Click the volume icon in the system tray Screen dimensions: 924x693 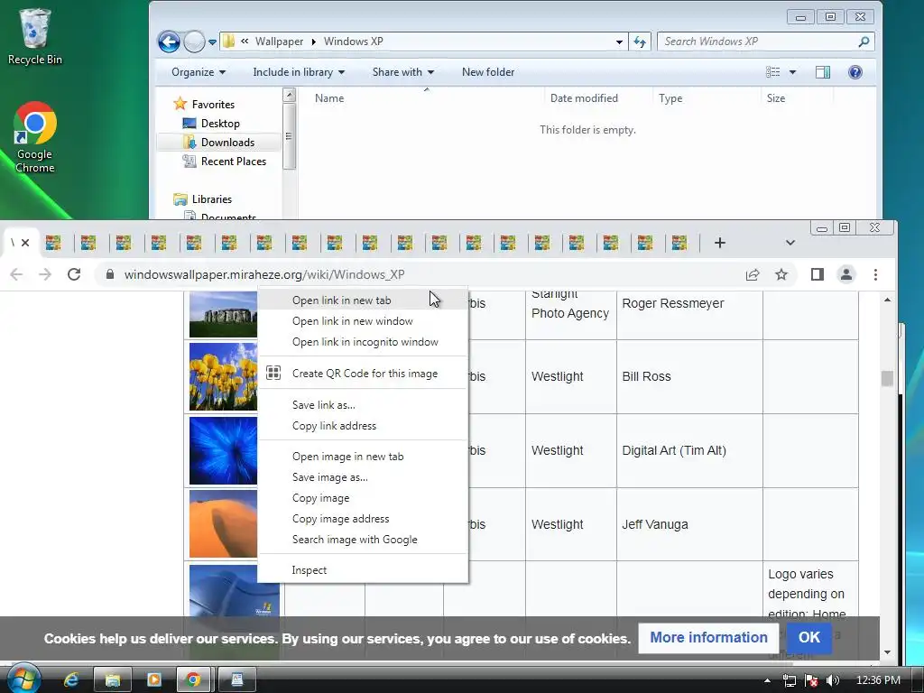click(833, 680)
